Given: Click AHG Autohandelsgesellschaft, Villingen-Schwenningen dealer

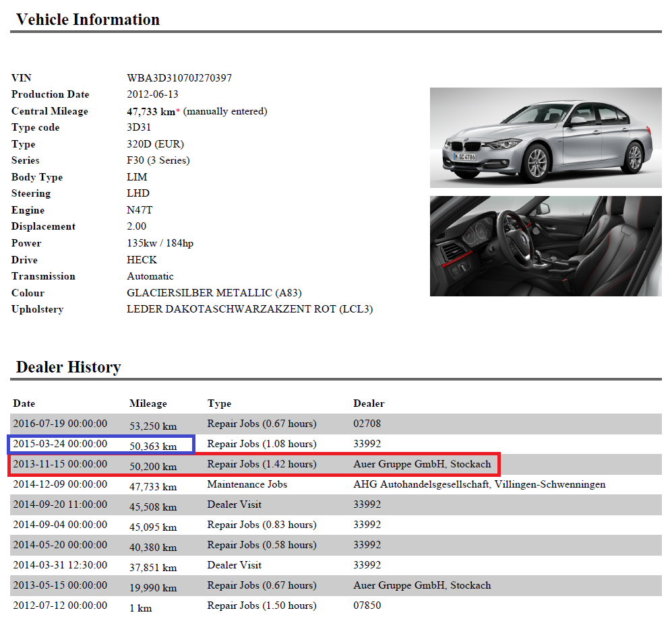Looking at the screenshot, I should [479, 484].
